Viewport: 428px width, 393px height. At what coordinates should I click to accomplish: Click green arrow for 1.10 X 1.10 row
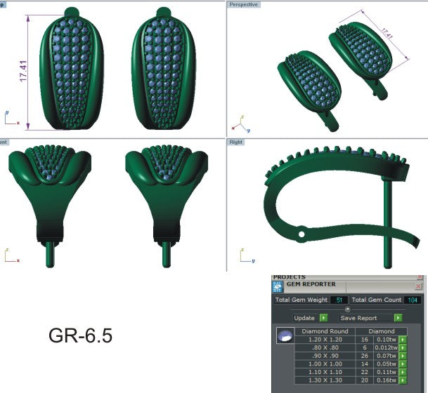point(403,372)
